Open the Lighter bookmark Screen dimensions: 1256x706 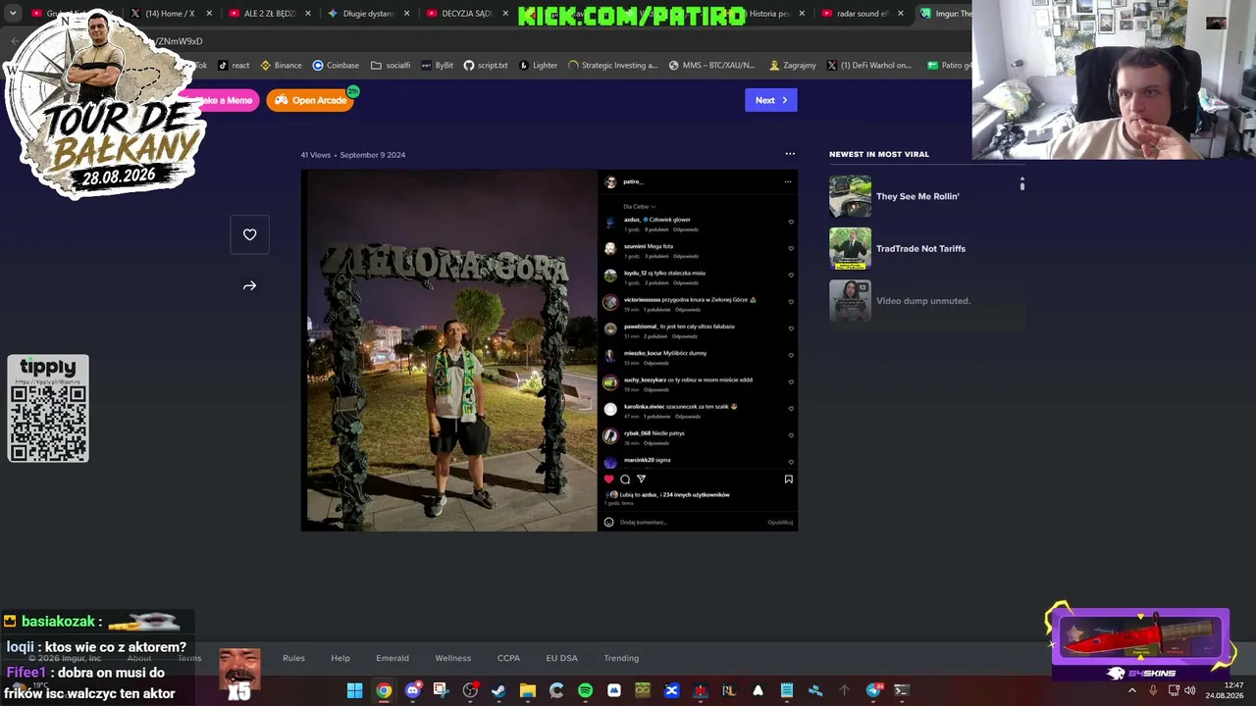(x=538, y=66)
